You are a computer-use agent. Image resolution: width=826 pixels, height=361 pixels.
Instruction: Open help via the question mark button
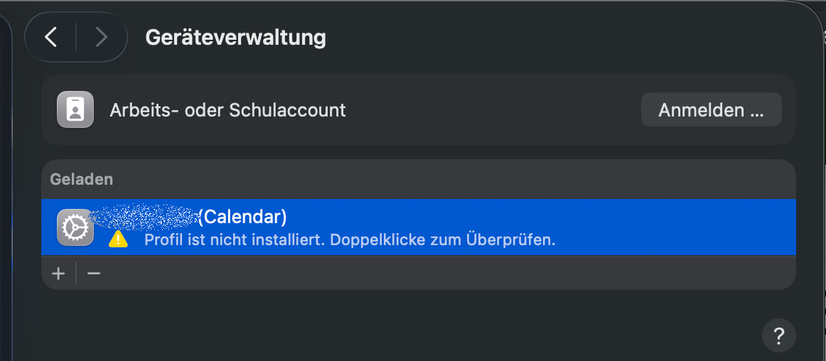(x=778, y=335)
